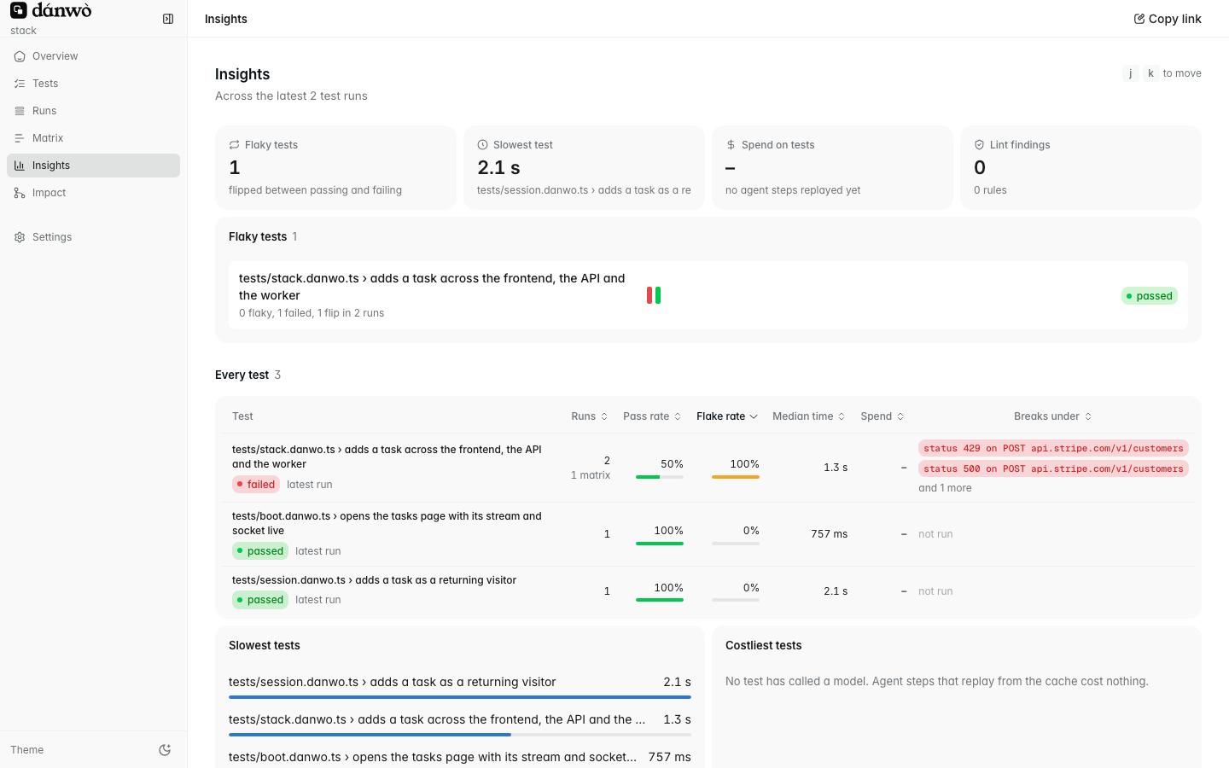Click the status 429 stripe tag
Screen dimensions: 1229x768
pos(1053,448)
